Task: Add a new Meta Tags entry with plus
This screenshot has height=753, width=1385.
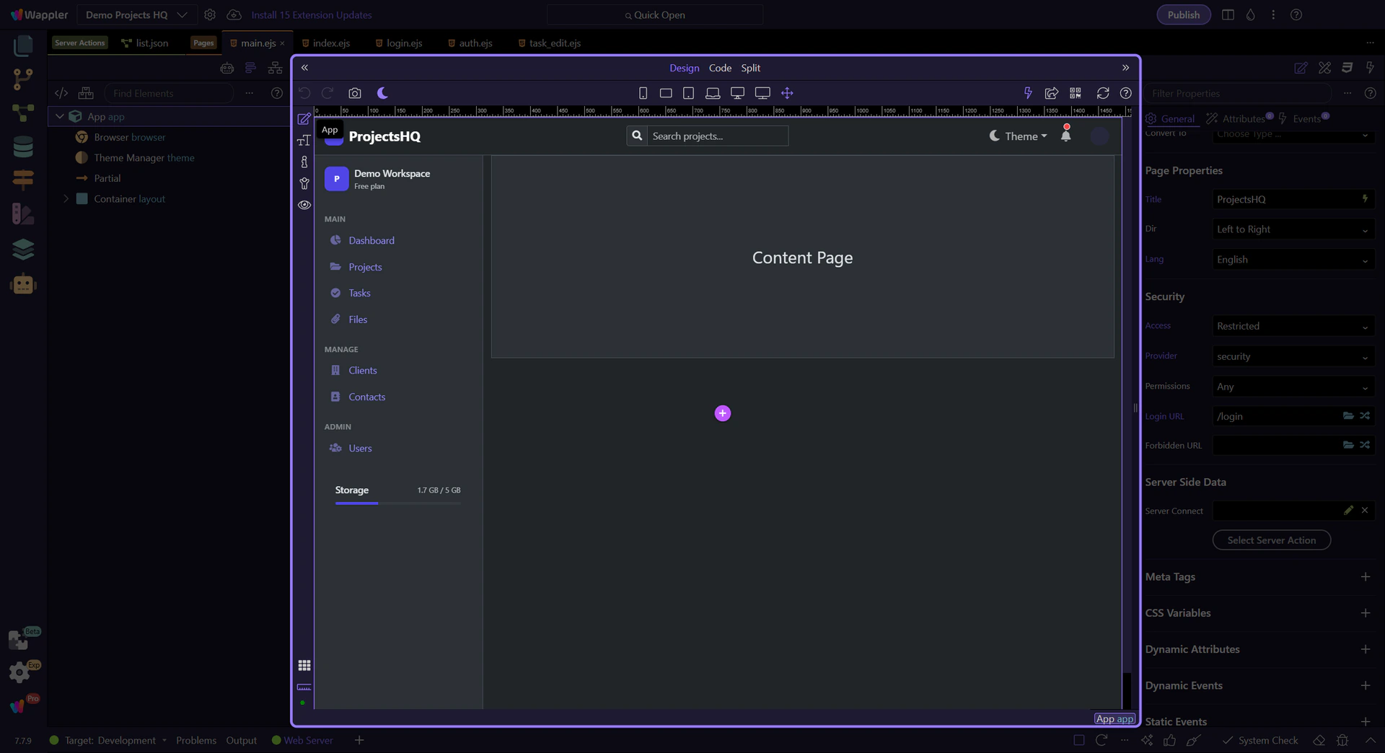Action: (x=1365, y=577)
